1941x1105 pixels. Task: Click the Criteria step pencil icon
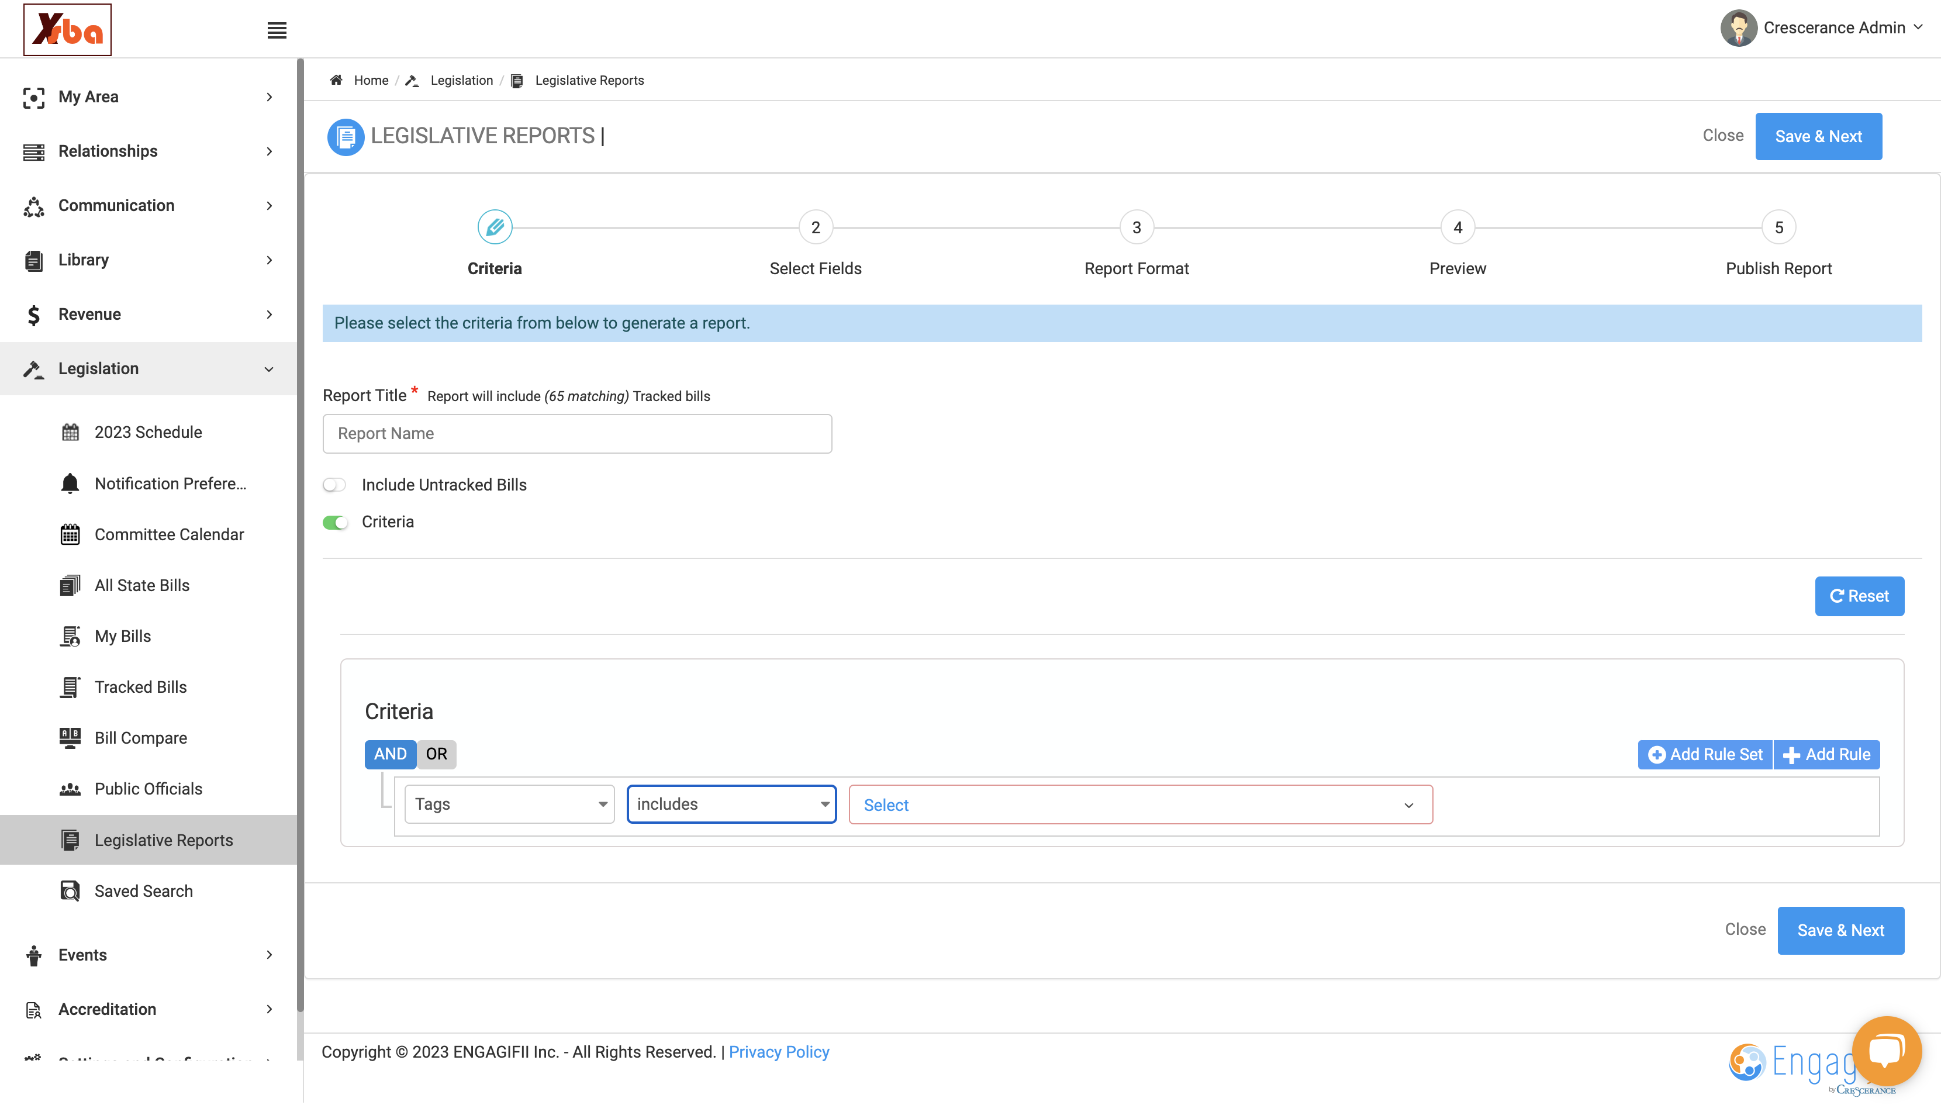[x=495, y=227]
